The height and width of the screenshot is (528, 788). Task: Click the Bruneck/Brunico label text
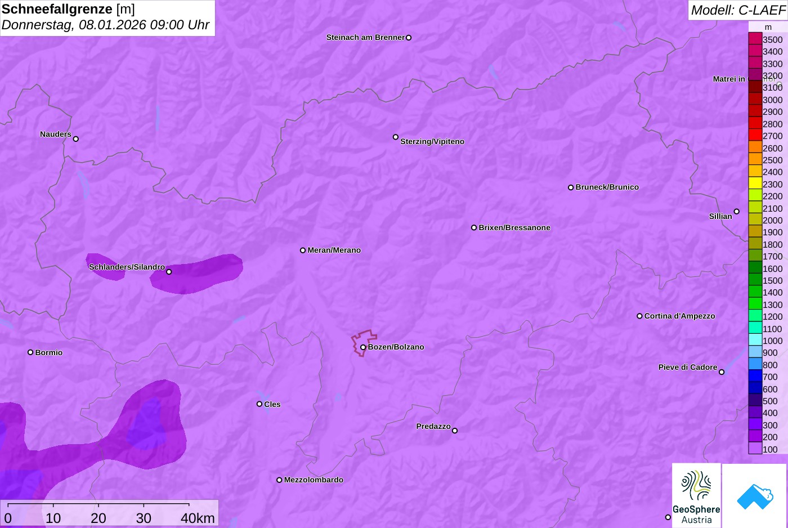pyautogui.click(x=607, y=187)
